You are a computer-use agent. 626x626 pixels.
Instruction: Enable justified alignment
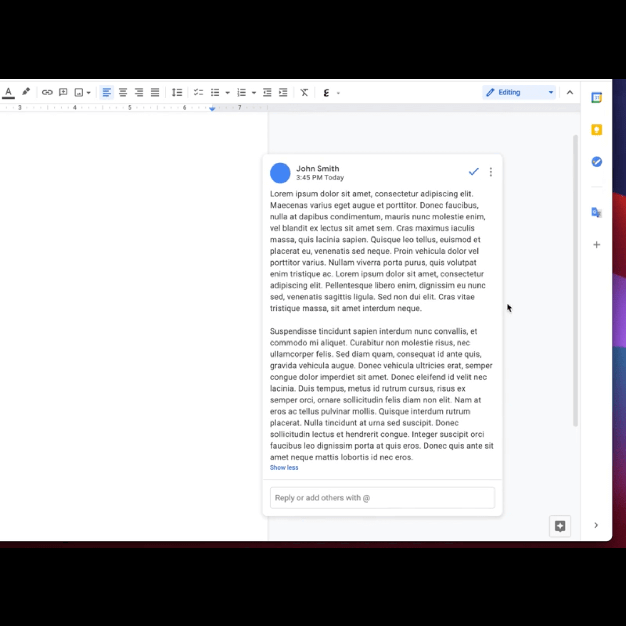(x=155, y=92)
